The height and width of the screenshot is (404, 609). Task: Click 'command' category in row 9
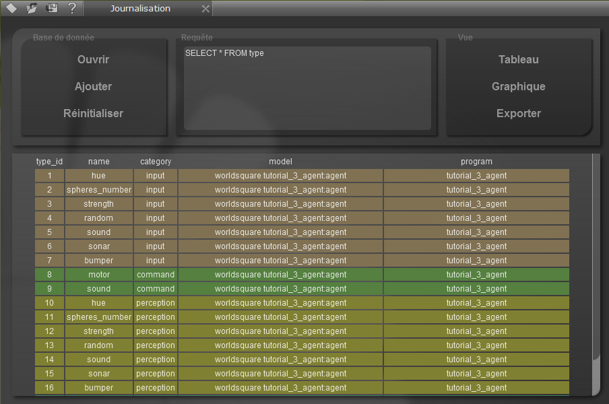tap(156, 289)
